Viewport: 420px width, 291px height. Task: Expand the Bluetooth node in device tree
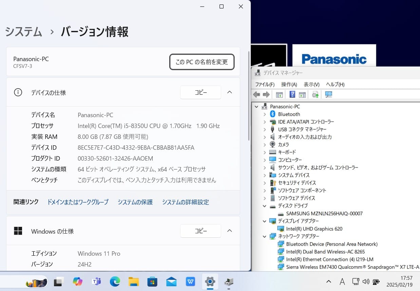pos(265,114)
